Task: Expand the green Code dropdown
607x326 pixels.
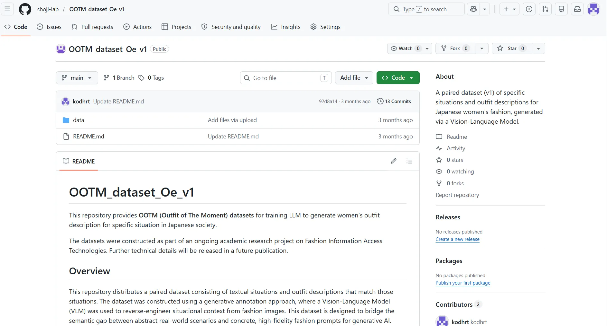Action: pyautogui.click(x=398, y=78)
